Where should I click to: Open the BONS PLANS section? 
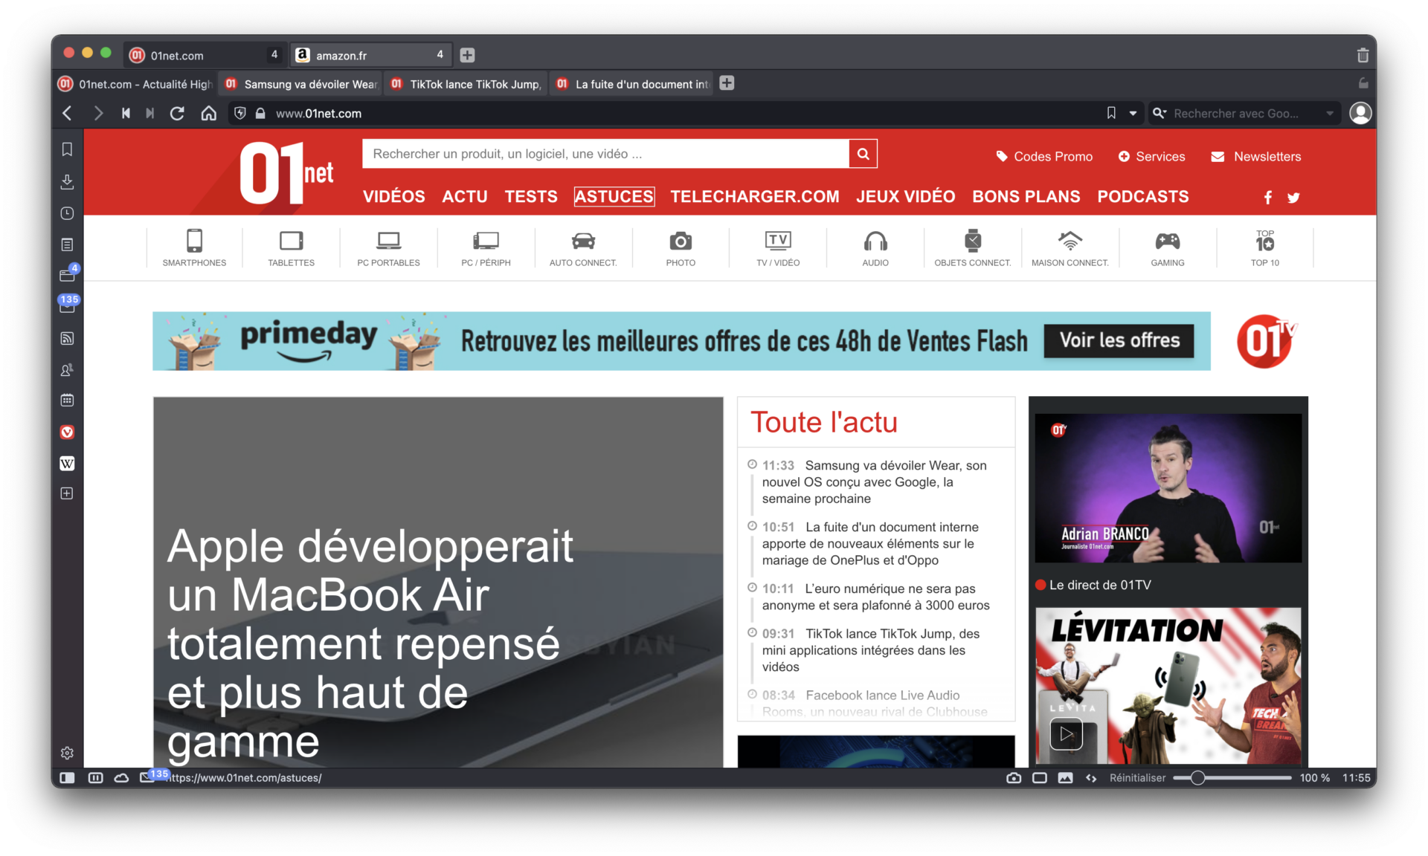click(x=1026, y=196)
